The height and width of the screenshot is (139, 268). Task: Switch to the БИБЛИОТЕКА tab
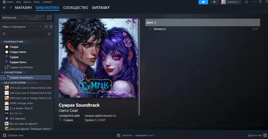48,8
